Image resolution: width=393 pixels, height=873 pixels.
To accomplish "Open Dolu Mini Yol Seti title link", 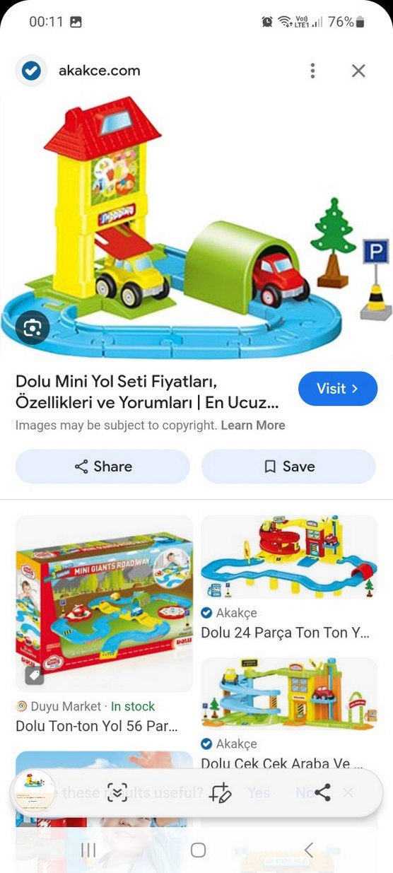I will click(147, 392).
